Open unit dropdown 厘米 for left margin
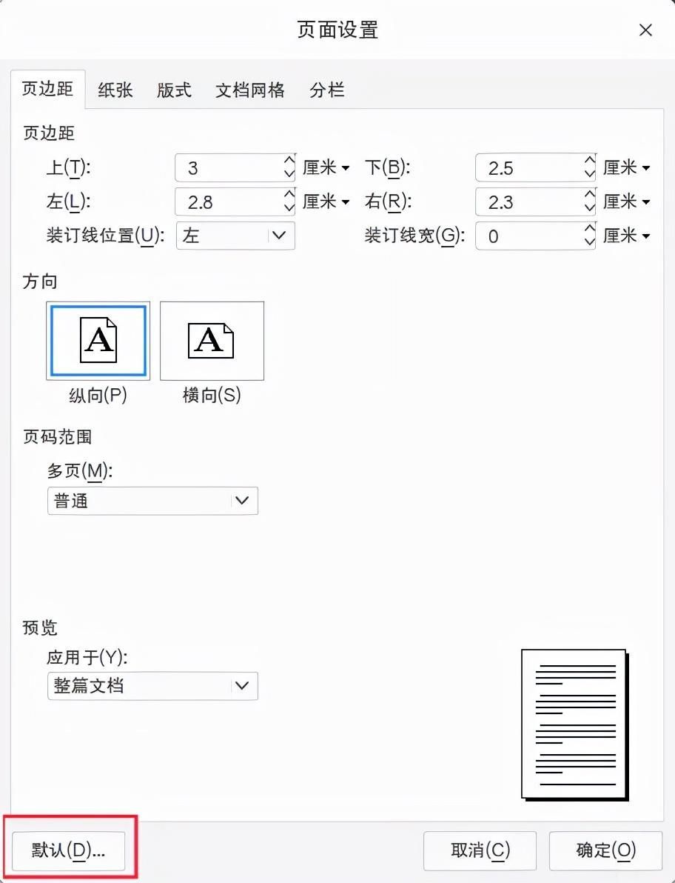The image size is (675, 883). [326, 201]
